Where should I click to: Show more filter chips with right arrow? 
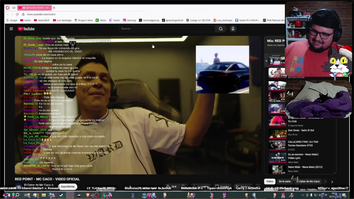[x=332, y=182]
